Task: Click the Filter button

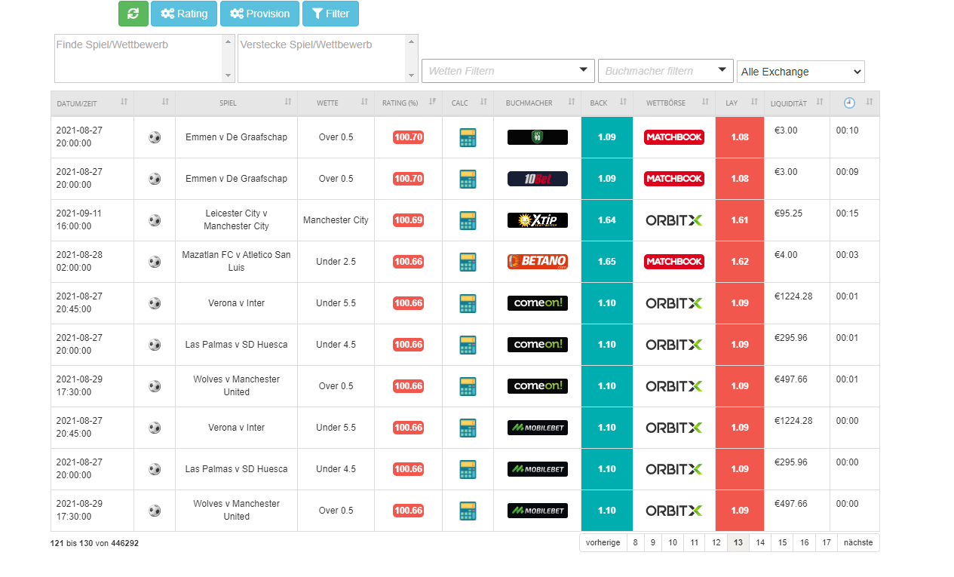Action: pos(330,14)
